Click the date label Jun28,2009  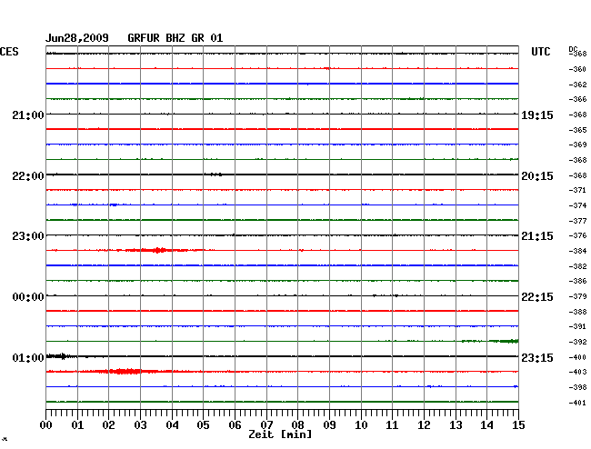(77, 38)
